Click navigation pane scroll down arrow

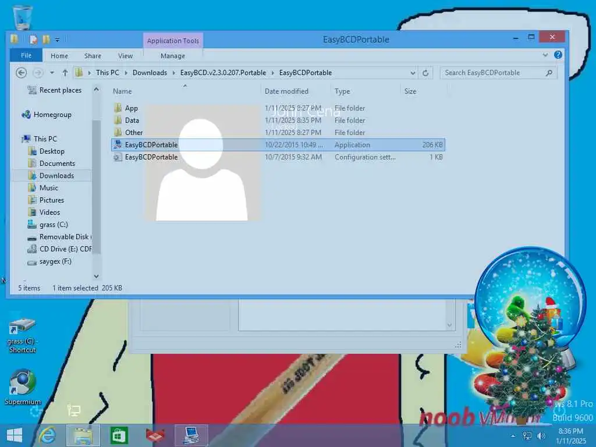tap(96, 276)
